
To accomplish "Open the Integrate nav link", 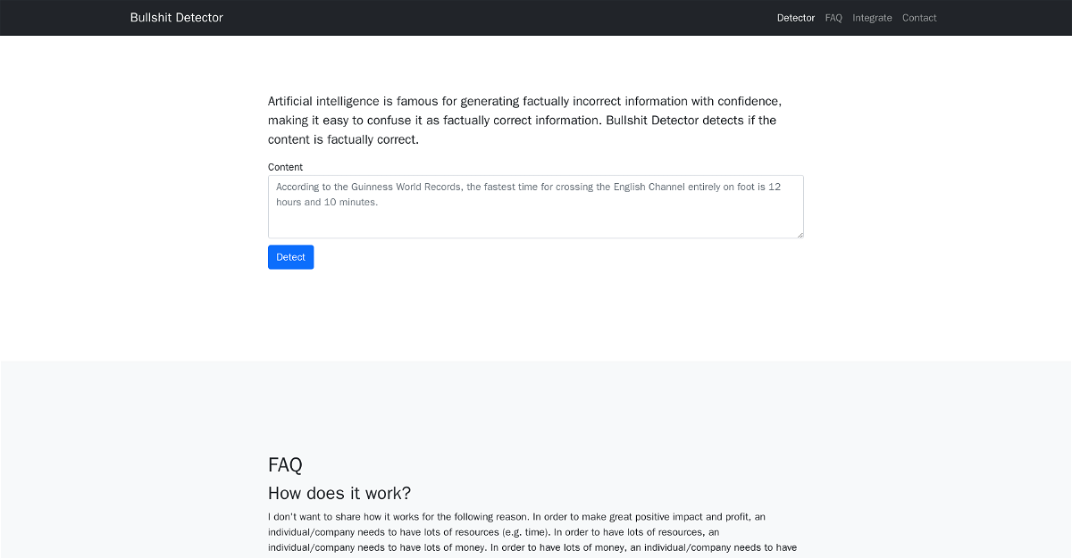I will (x=872, y=18).
